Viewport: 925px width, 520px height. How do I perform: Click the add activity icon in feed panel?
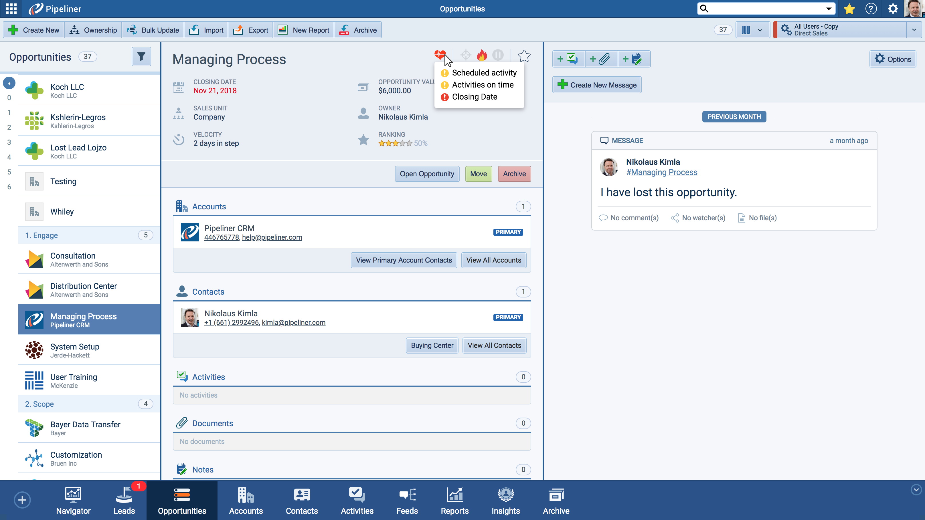[x=569, y=59]
